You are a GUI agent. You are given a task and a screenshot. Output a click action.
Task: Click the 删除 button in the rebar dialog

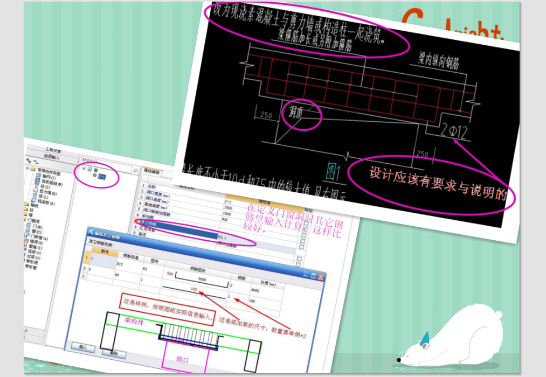[114, 354]
